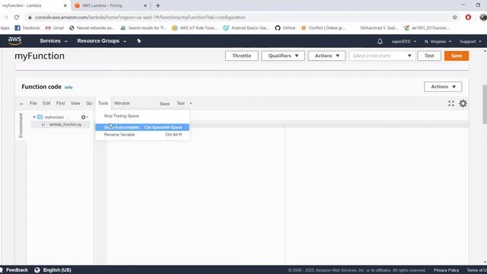Open the Gmail bookmark
The width and height of the screenshot is (487, 274).
(54, 28)
